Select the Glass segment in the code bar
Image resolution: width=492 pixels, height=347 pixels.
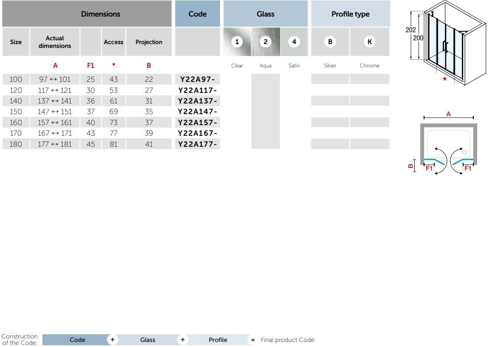point(148,340)
